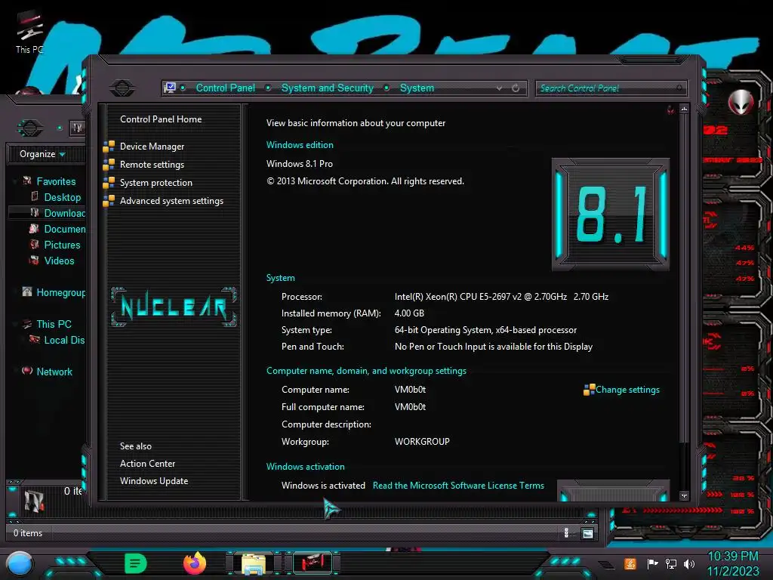Open the System window taskbar button

[x=313, y=563]
